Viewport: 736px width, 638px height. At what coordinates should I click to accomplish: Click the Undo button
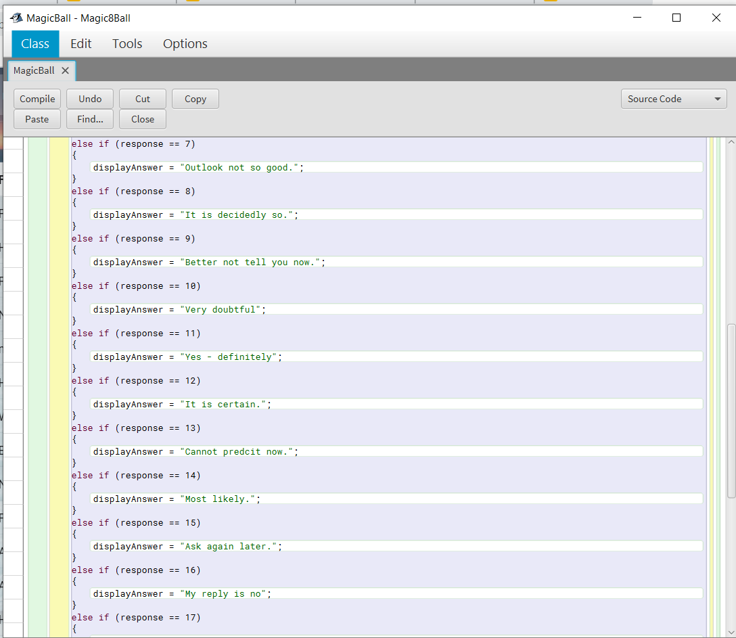90,99
